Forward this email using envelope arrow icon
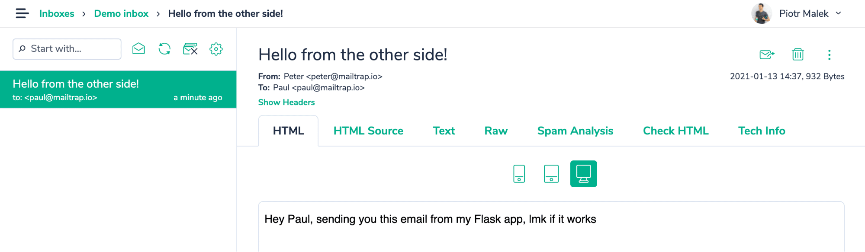This screenshot has width=865, height=252. [767, 54]
